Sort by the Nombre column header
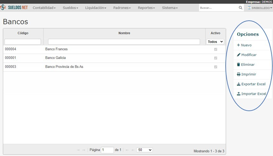This screenshot has width=273, height=156. pos(124,33)
